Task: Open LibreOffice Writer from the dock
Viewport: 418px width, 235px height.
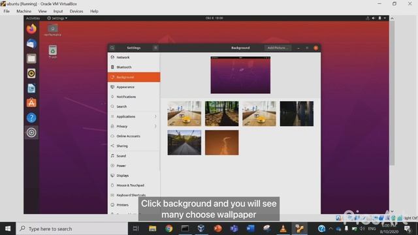Action: pyautogui.click(x=31, y=88)
